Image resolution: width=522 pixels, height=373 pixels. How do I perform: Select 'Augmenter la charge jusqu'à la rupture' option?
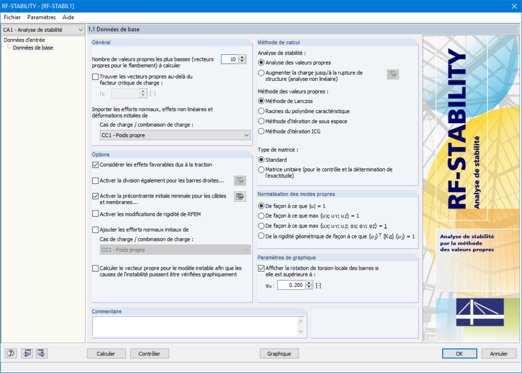(262, 73)
